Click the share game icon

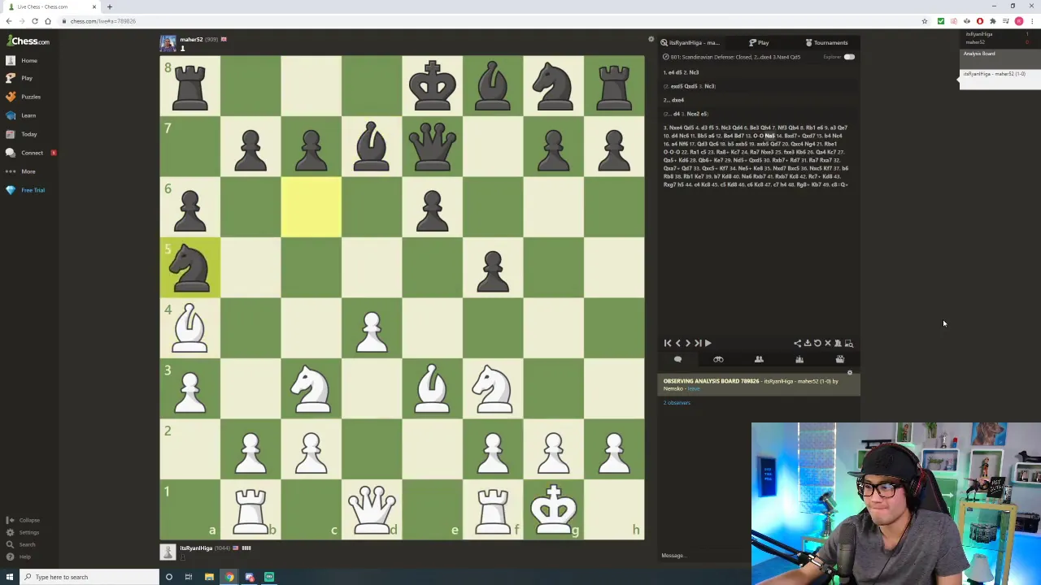tap(797, 344)
